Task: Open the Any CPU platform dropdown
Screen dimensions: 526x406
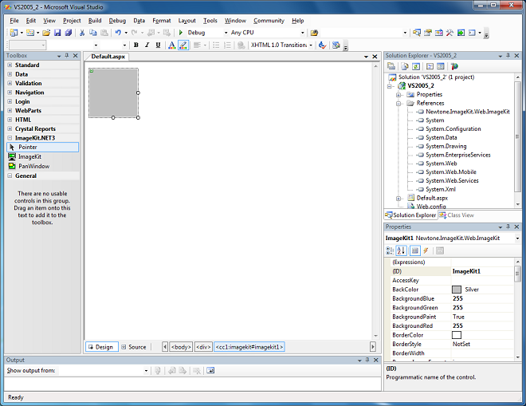Action: pos(303,33)
